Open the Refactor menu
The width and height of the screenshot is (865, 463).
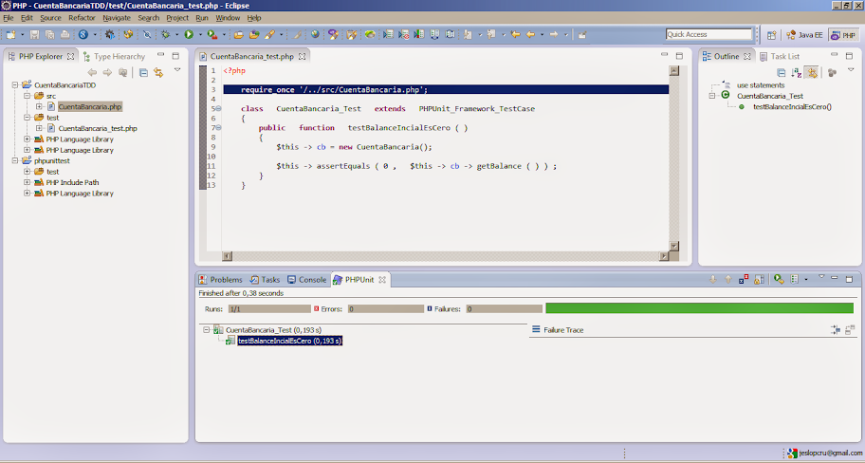click(x=82, y=18)
